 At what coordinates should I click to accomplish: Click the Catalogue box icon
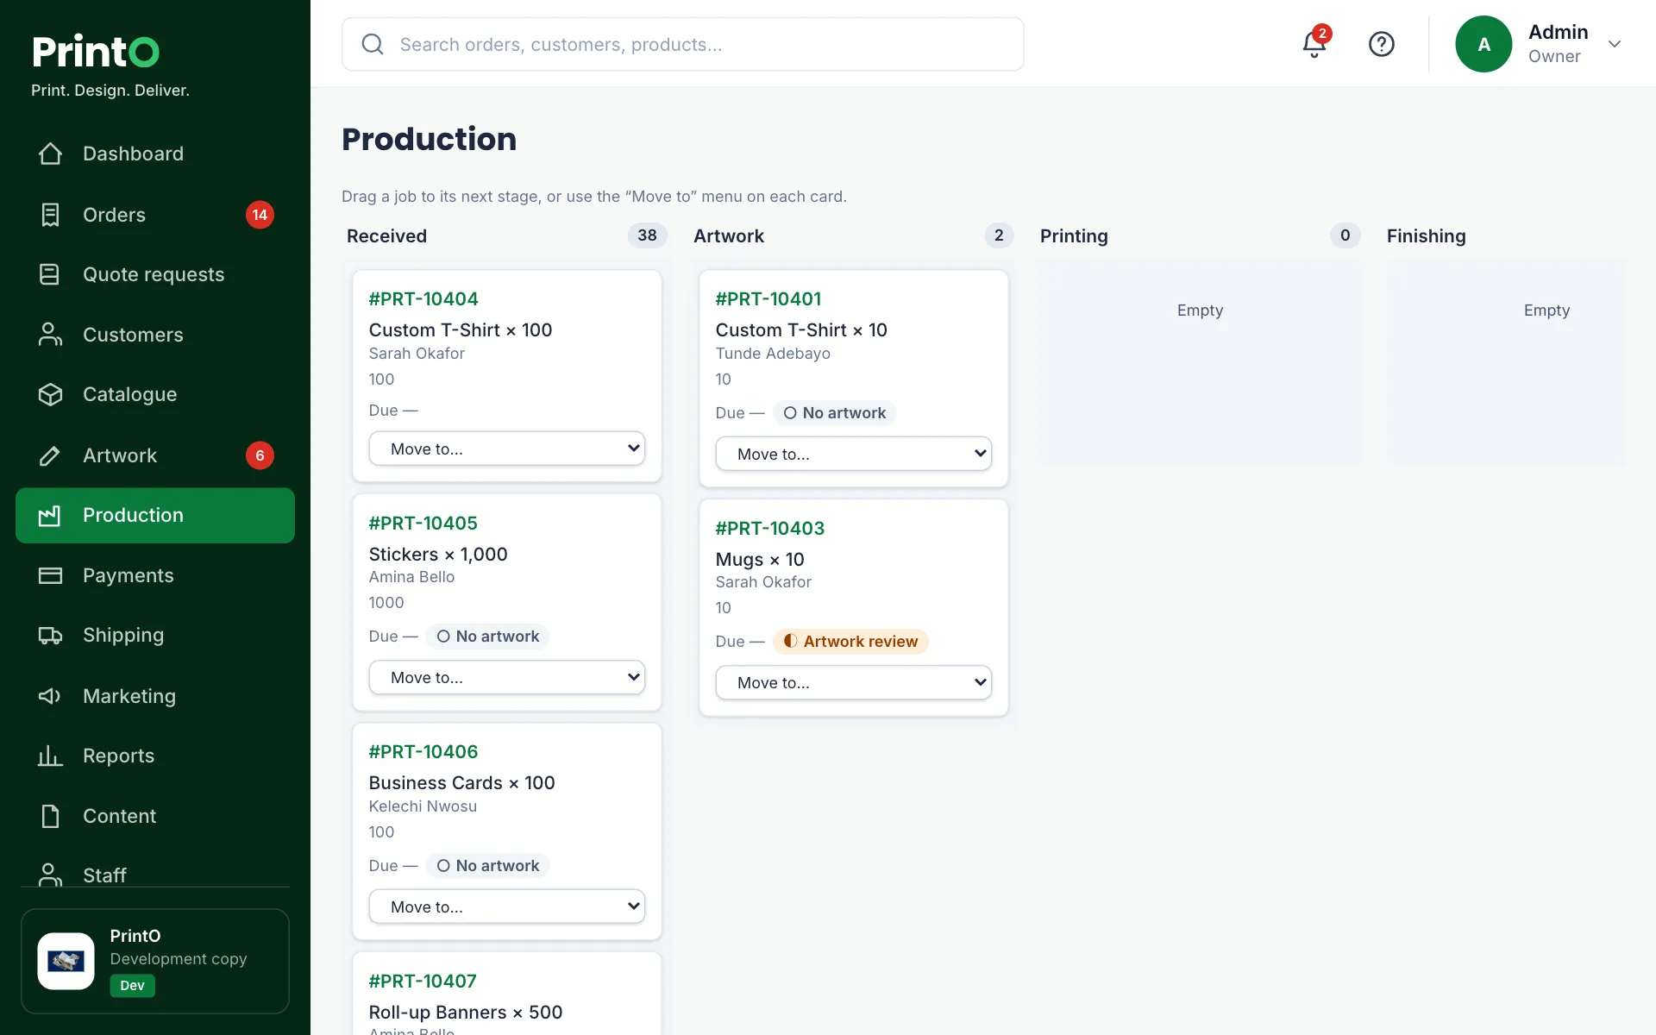click(x=50, y=394)
